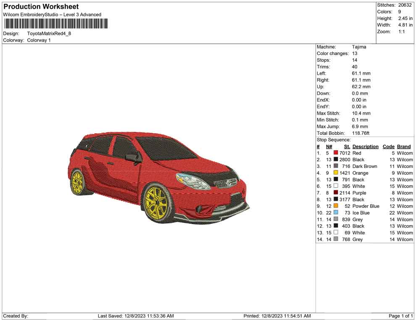Viewport: 416px width, 320px height.
Task: Click the car's yellow rear wheel
Action: 77,181
